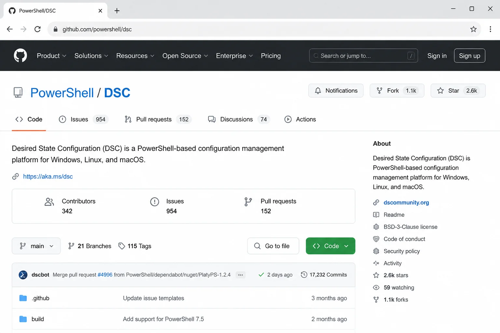Click the tag icon next to 115 Tags

(x=122, y=246)
